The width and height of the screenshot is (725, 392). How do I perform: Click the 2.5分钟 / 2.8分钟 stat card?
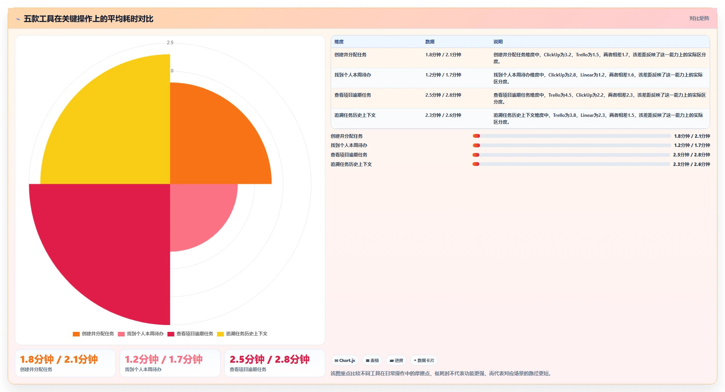(275, 363)
